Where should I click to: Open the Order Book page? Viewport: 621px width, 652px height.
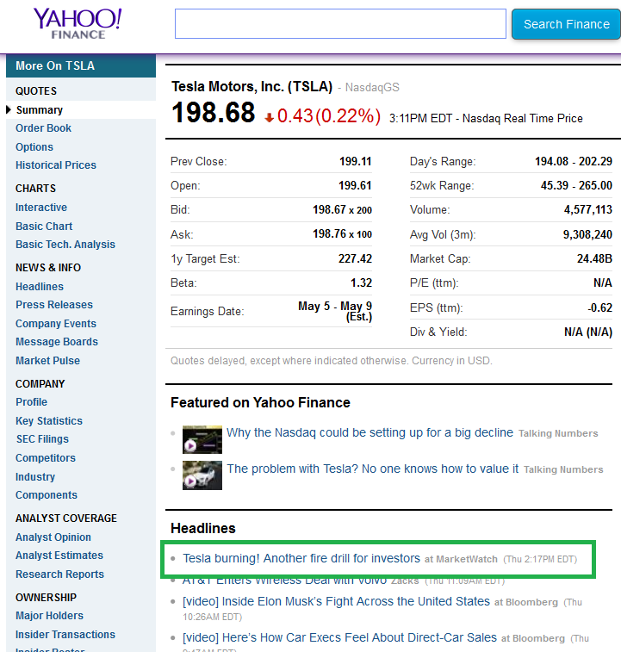point(43,128)
